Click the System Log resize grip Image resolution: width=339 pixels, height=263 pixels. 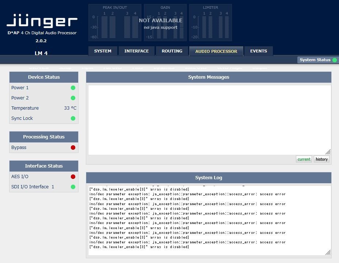pos(328,252)
